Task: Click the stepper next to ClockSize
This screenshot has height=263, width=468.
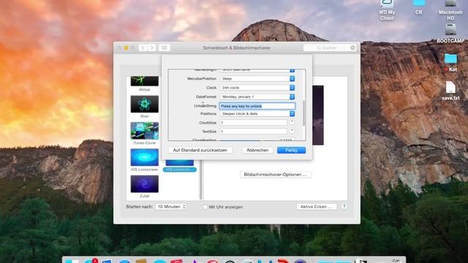Action: point(292,122)
